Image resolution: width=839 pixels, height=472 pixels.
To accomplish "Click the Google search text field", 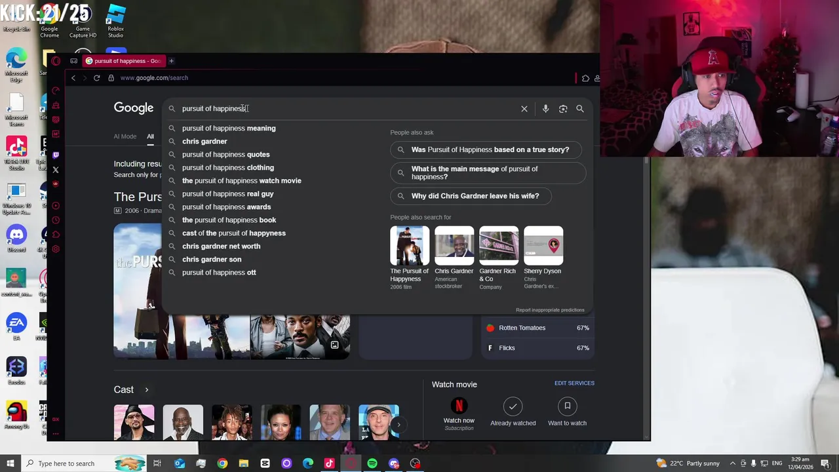I will click(347, 109).
